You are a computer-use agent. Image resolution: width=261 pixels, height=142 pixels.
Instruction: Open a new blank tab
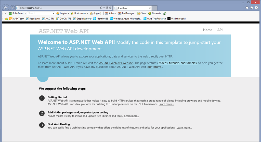click(x=154, y=8)
